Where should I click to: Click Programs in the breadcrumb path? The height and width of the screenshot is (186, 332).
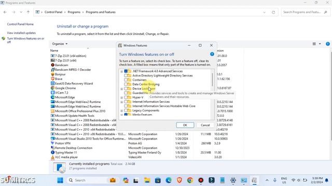(74, 12)
